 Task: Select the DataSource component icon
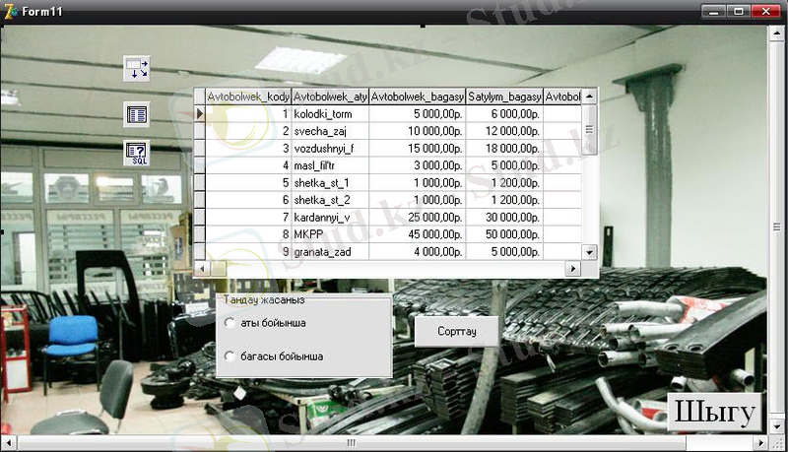pyautogui.click(x=136, y=68)
